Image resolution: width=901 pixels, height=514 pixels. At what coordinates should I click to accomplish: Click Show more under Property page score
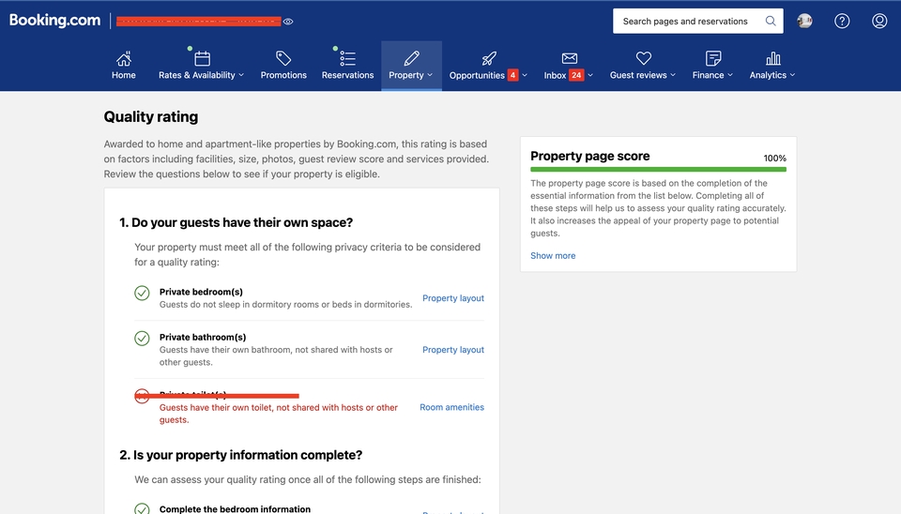click(x=553, y=255)
